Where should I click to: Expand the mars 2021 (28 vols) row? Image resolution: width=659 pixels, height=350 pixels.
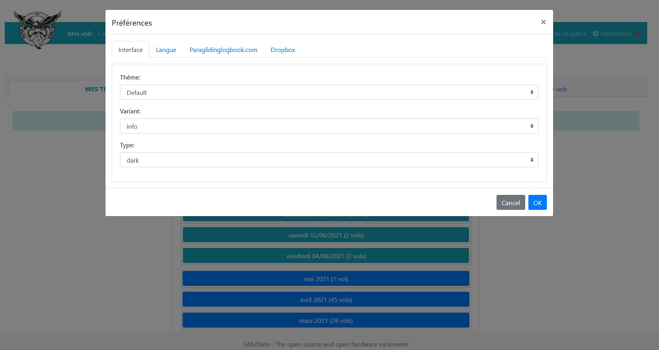pos(326,320)
